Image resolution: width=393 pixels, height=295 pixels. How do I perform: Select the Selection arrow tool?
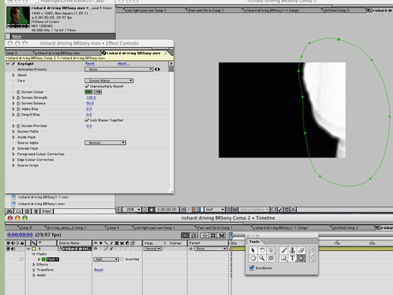coord(253,250)
